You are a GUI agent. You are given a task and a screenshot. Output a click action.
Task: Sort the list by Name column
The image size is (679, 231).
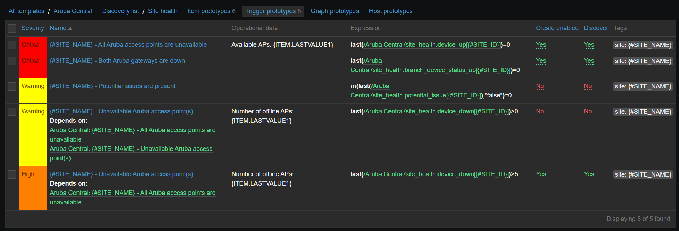58,28
